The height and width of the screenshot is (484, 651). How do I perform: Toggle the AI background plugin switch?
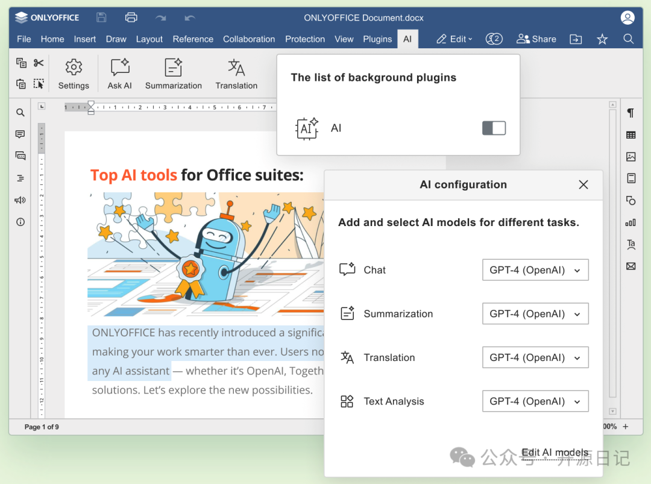point(494,128)
